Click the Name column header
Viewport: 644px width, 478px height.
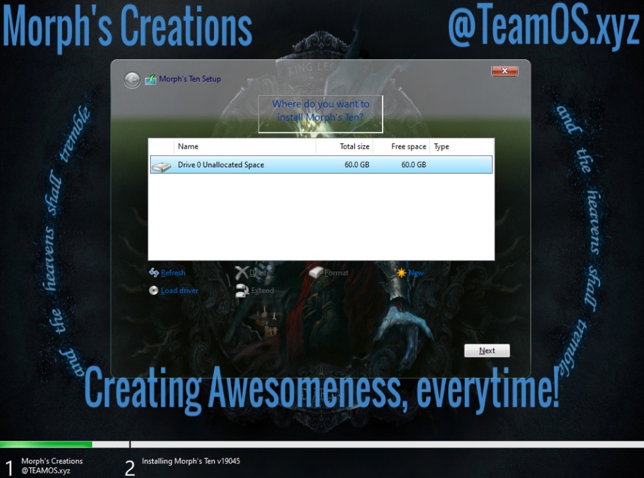pyautogui.click(x=245, y=147)
